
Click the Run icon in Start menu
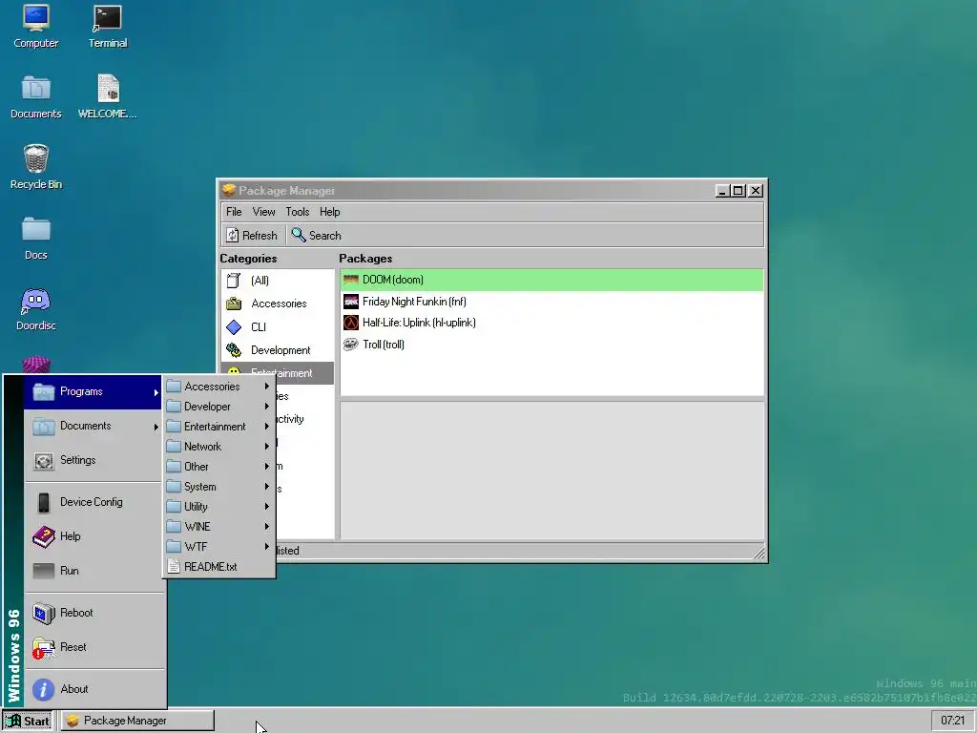[x=44, y=571]
